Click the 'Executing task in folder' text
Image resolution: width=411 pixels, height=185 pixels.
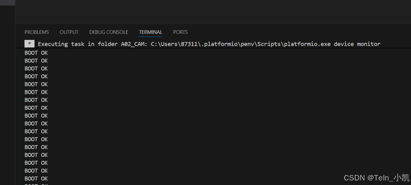[78, 44]
